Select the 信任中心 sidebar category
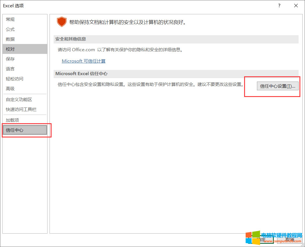This screenshot has height=247, width=305. (x=15, y=130)
